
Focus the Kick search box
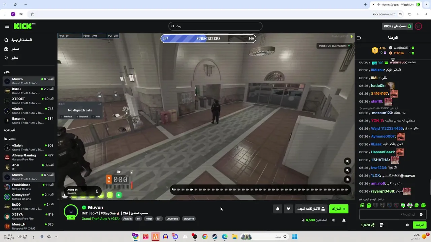coord(215,26)
